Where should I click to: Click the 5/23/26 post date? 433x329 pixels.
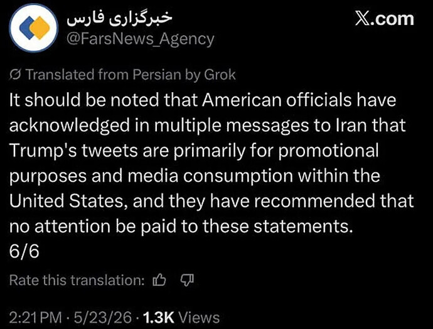click(103, 318)
